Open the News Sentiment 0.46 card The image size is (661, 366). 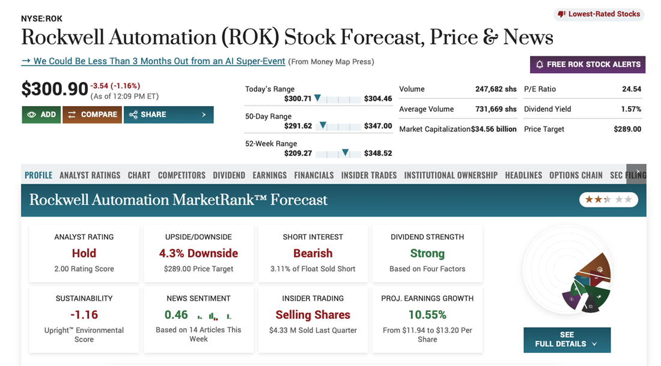tap(198, 320)
